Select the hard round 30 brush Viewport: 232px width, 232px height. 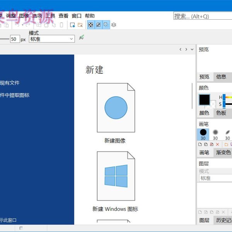pyautogui.click(x=203, y=135)
